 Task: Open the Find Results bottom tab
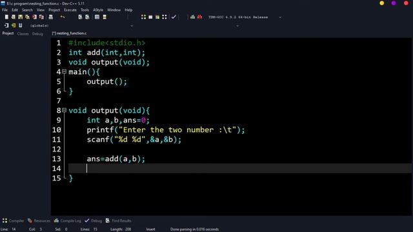(x=118, y=220)
